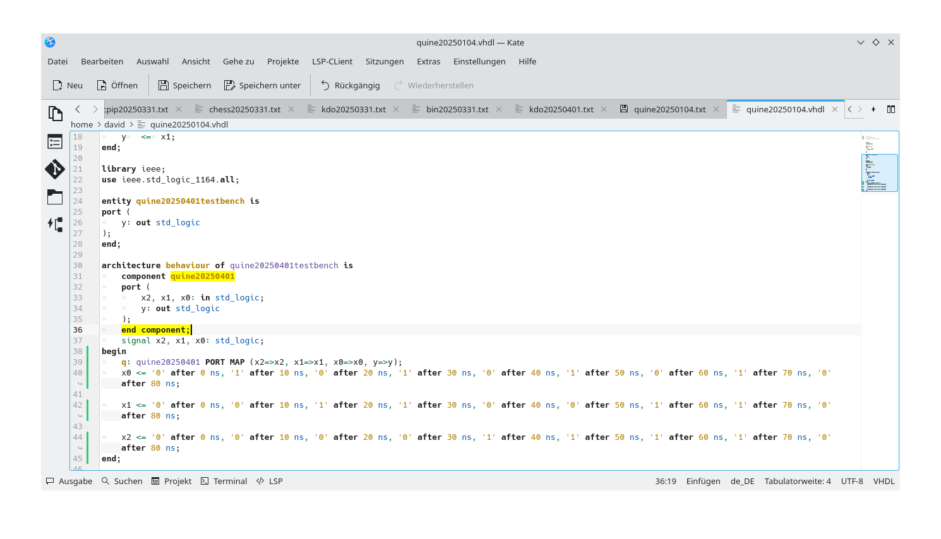Select the document outline sidebar icon
941x539 pixels.
point(55,141)
